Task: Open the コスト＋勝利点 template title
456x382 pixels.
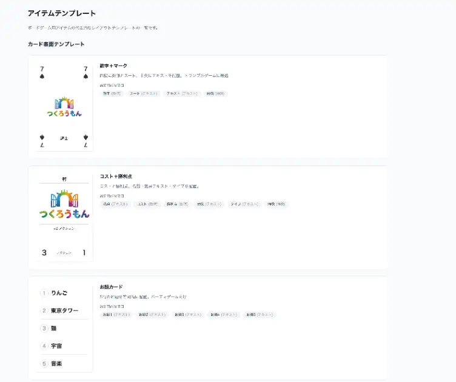Action: (115, 176)
